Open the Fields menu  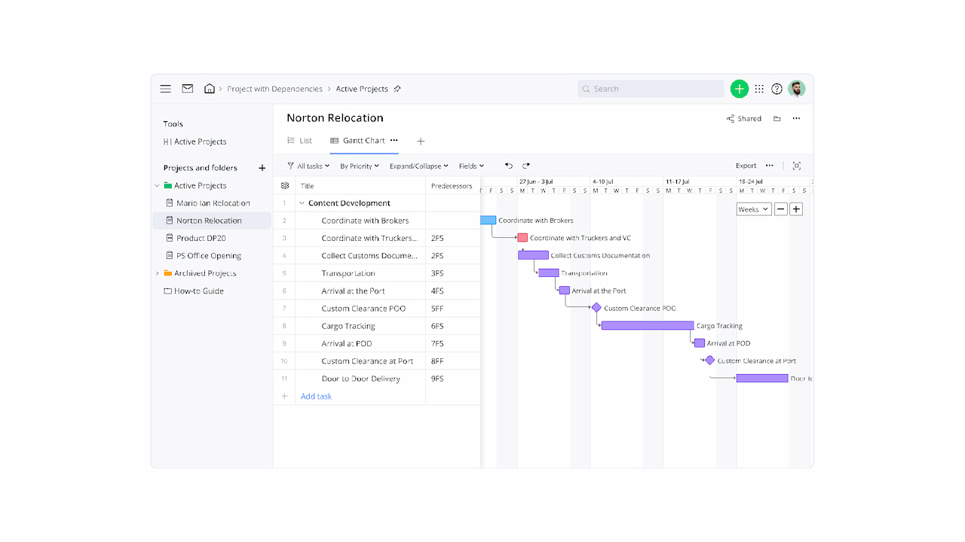pos(471,166)
